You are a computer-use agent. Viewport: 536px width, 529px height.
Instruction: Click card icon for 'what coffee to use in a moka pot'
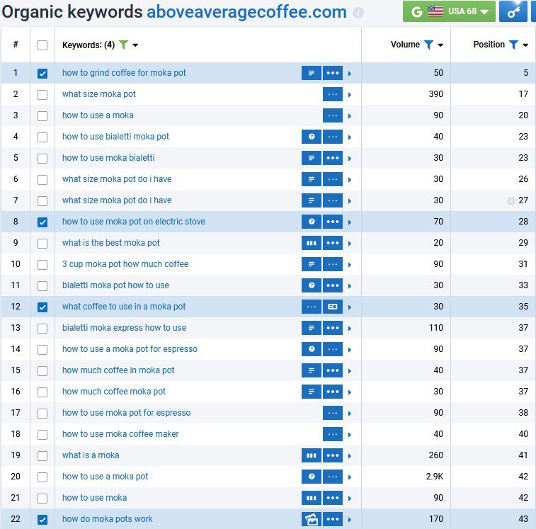click(x=333, y=307)
